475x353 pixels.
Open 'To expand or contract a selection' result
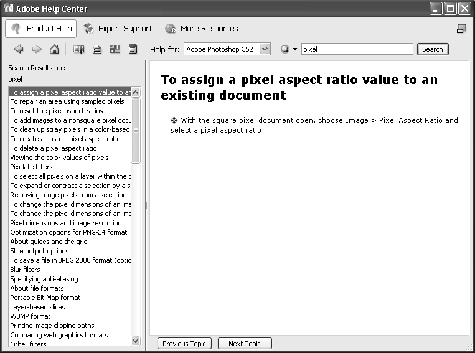(x=70, y=186)
